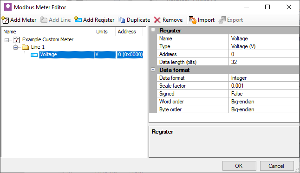Duplicate the selected register

pyautogui.click(x=134, y=20)
